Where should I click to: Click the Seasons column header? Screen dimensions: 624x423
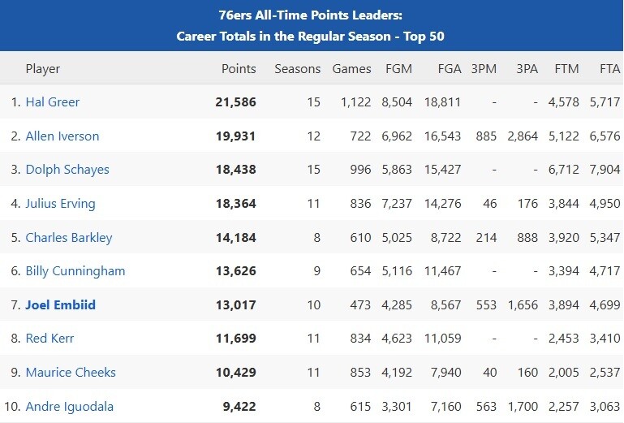[298, 69]
